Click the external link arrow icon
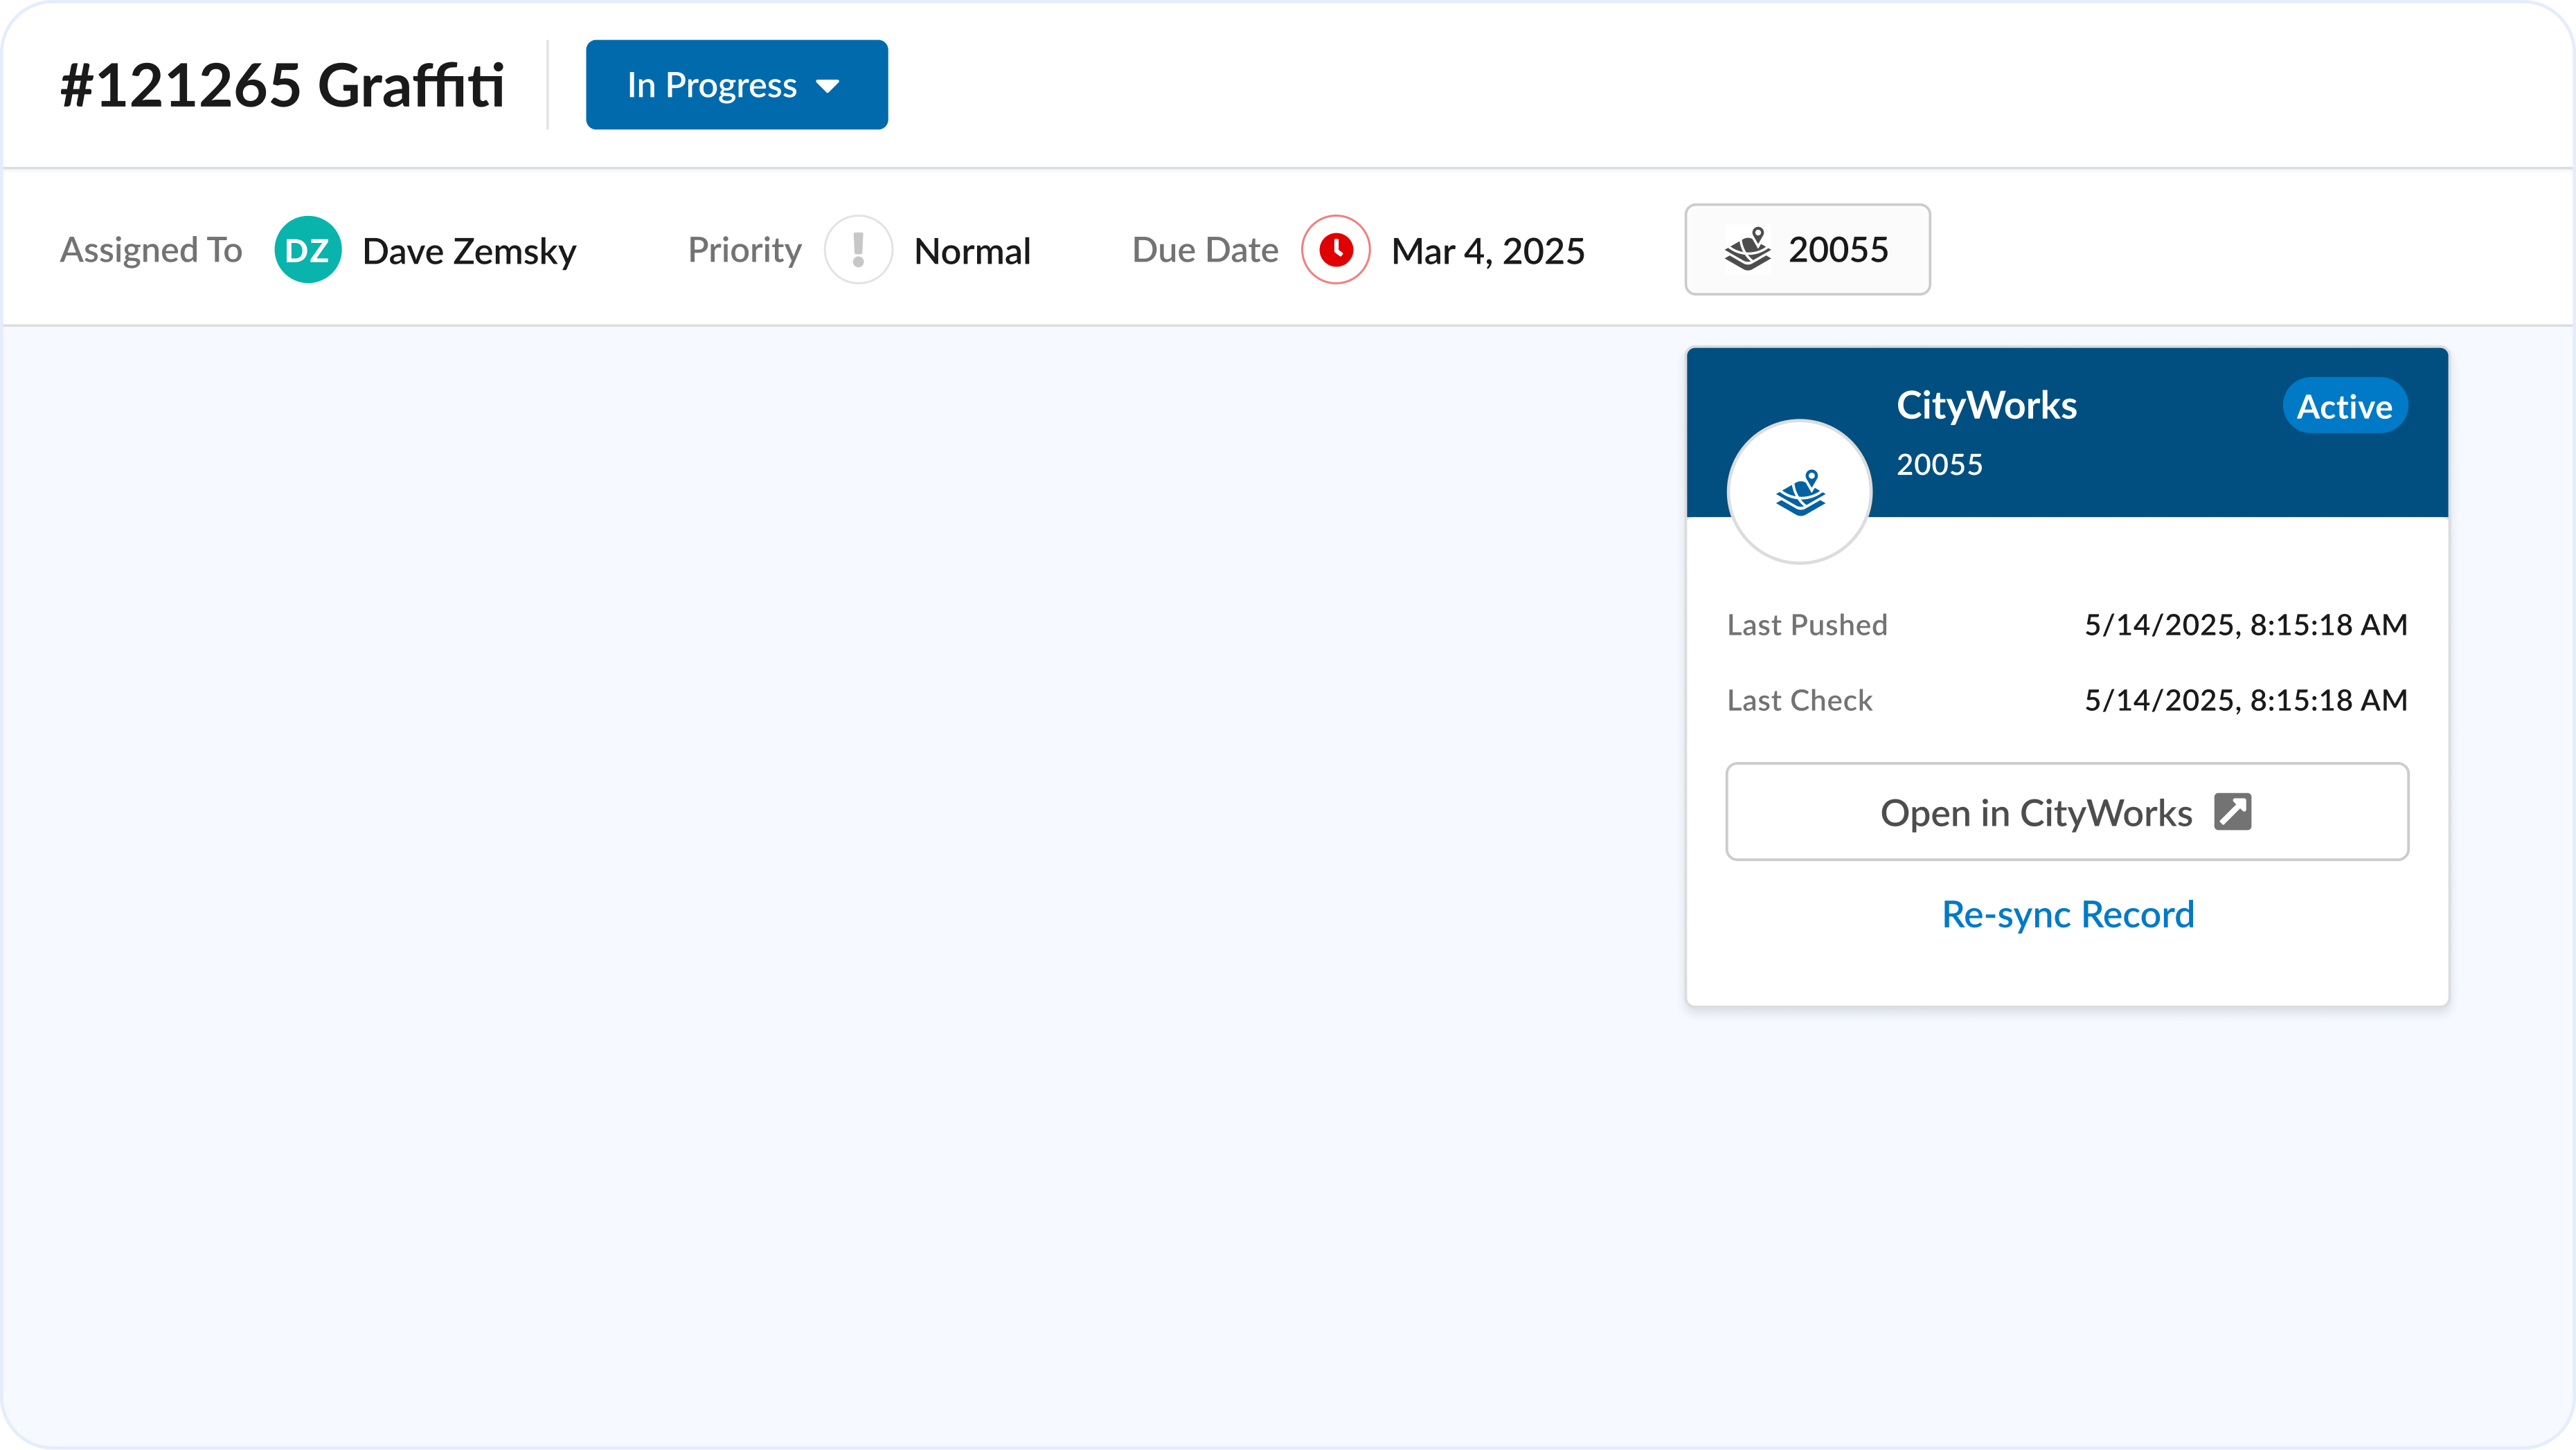Viewport: 2576px width, 1450px height. (2232, 811)
